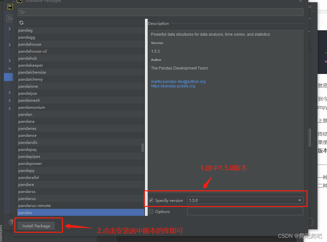Select the pandakeeper package
The width and height of the screenshot is (327, 242).
click(x=81, y=65)
